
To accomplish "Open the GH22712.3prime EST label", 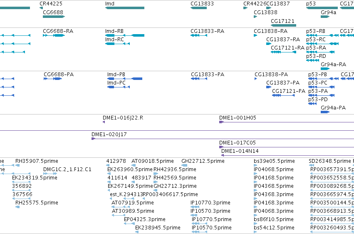I will point(175,187).
